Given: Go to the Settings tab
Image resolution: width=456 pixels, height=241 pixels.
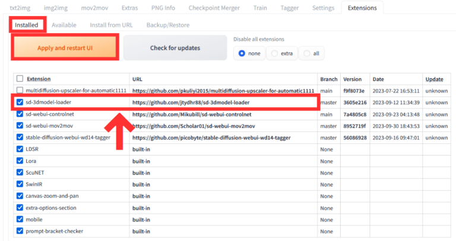Looking at the screenshot, I should pyautogui.click(x=323, y=8).
